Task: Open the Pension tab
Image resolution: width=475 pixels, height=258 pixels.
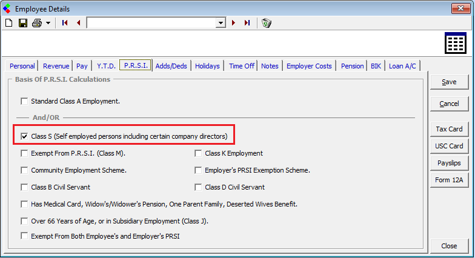Action: click(352, 66)
